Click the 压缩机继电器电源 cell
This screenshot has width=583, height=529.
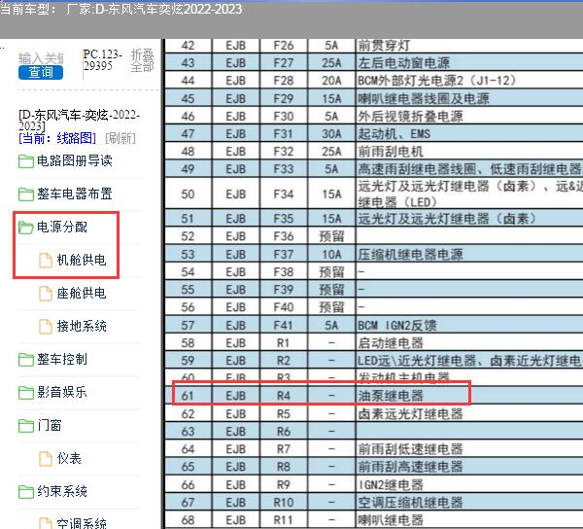coord(469,255)
